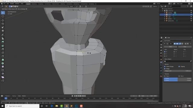Collapse the Mirror modifier panel
The height and width of the screenshot is (108, 193).
pyautogui.click(x=165, y=44)
